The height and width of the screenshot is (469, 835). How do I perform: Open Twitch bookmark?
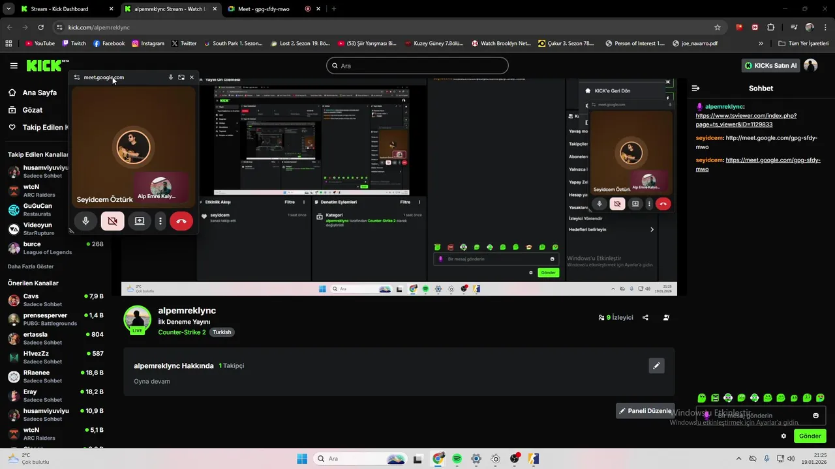pyautogui.click(x=74, y=44)
